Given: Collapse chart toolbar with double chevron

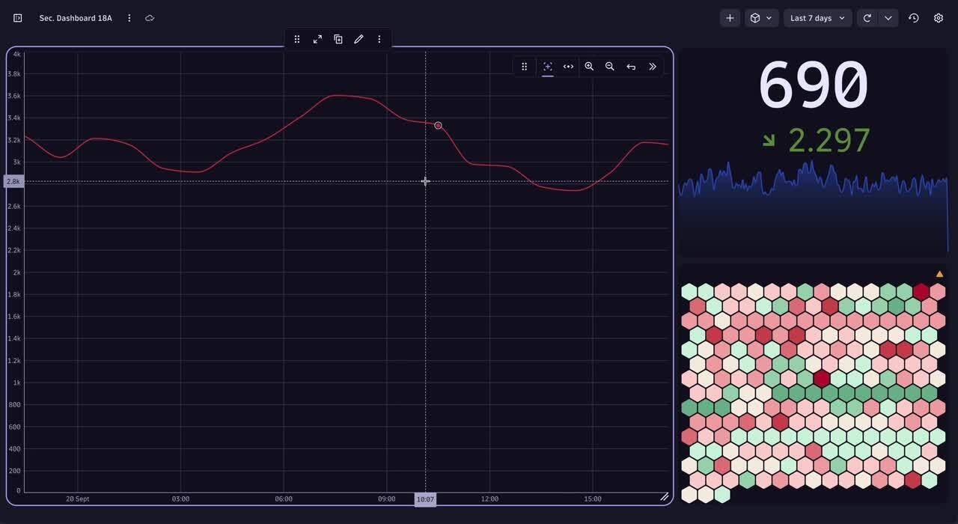Looking at the screenshot, I should (x=653, y=67).
